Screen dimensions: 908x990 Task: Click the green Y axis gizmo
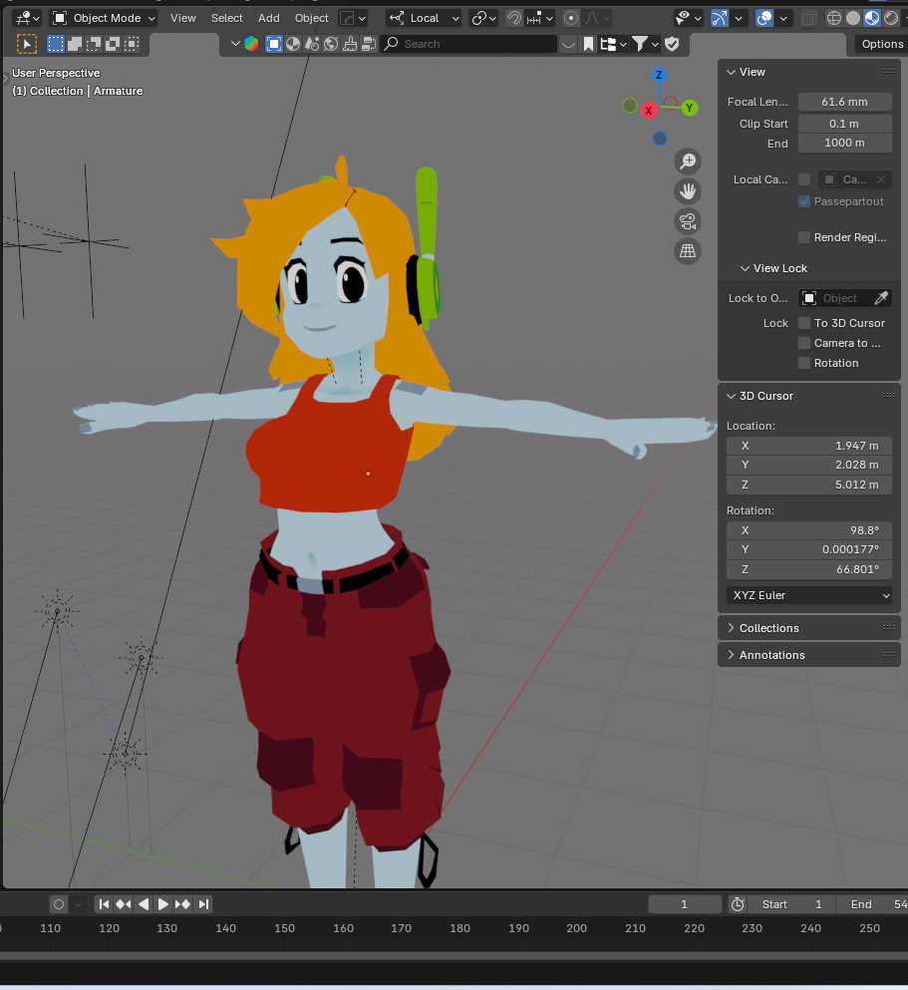(689, 108)
